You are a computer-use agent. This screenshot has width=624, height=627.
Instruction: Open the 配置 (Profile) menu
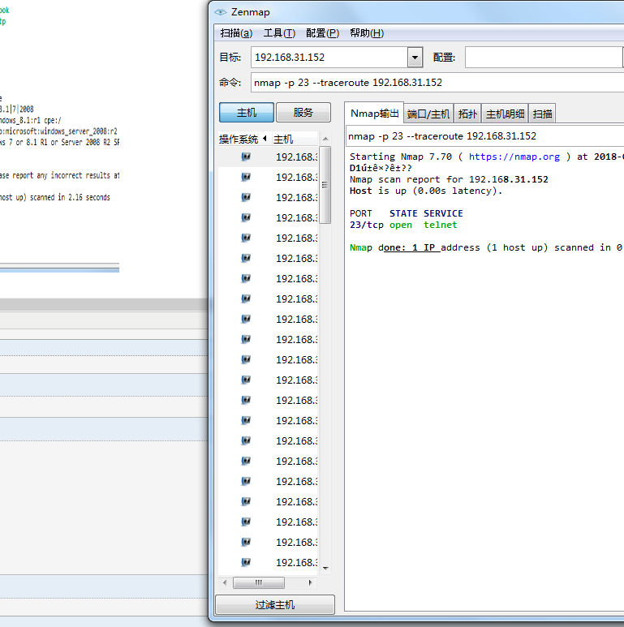tap(322, 33)
